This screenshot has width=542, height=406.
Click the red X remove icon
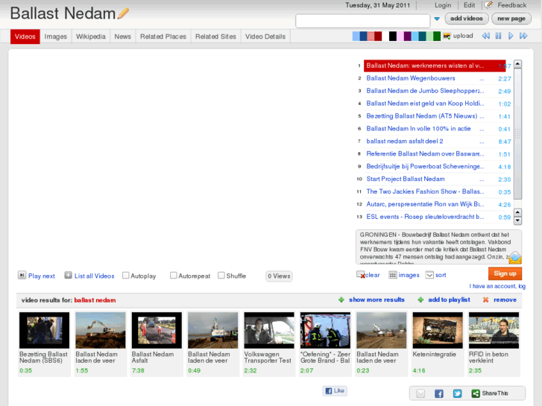coord(485,299)
